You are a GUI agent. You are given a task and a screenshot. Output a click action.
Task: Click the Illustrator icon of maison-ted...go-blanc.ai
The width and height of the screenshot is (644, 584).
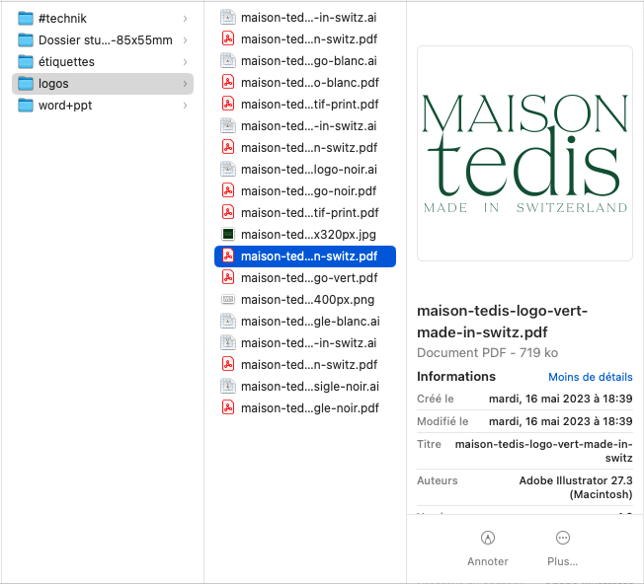click(228, 61)
